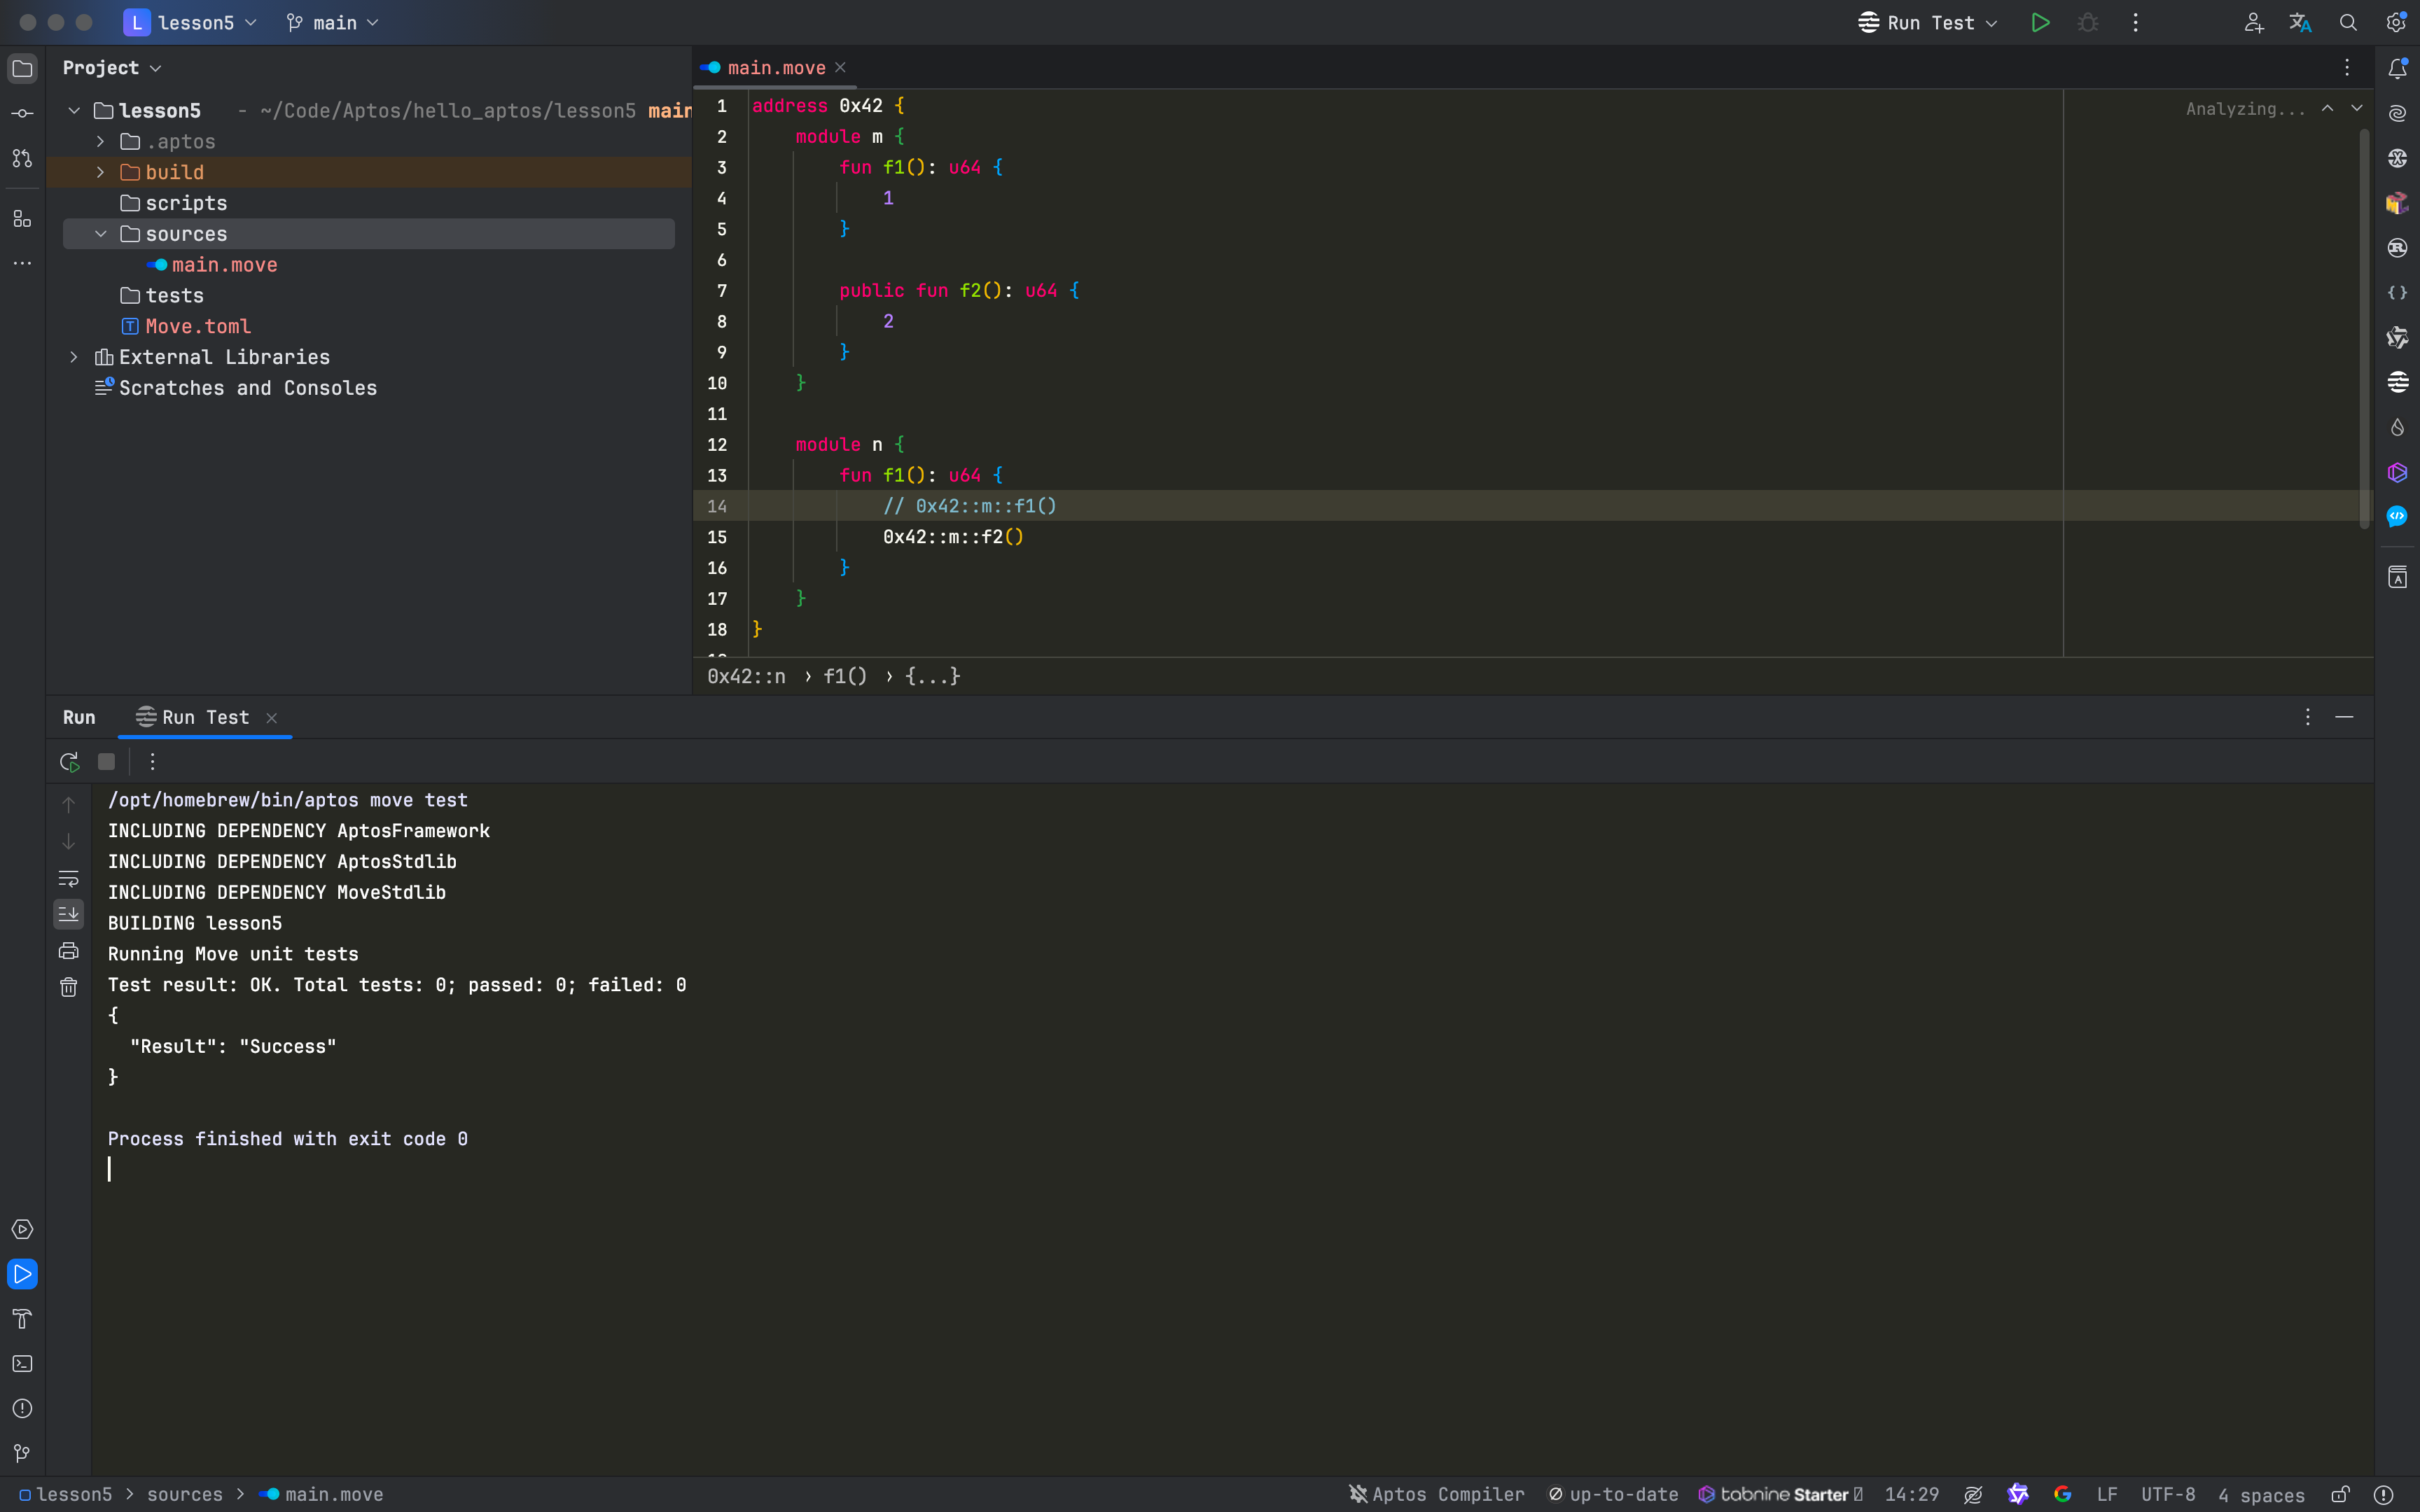Close the Run Test tab
Viewport: 2420px width, 1512px height.
pyautogui.click(x=271, y=718)
